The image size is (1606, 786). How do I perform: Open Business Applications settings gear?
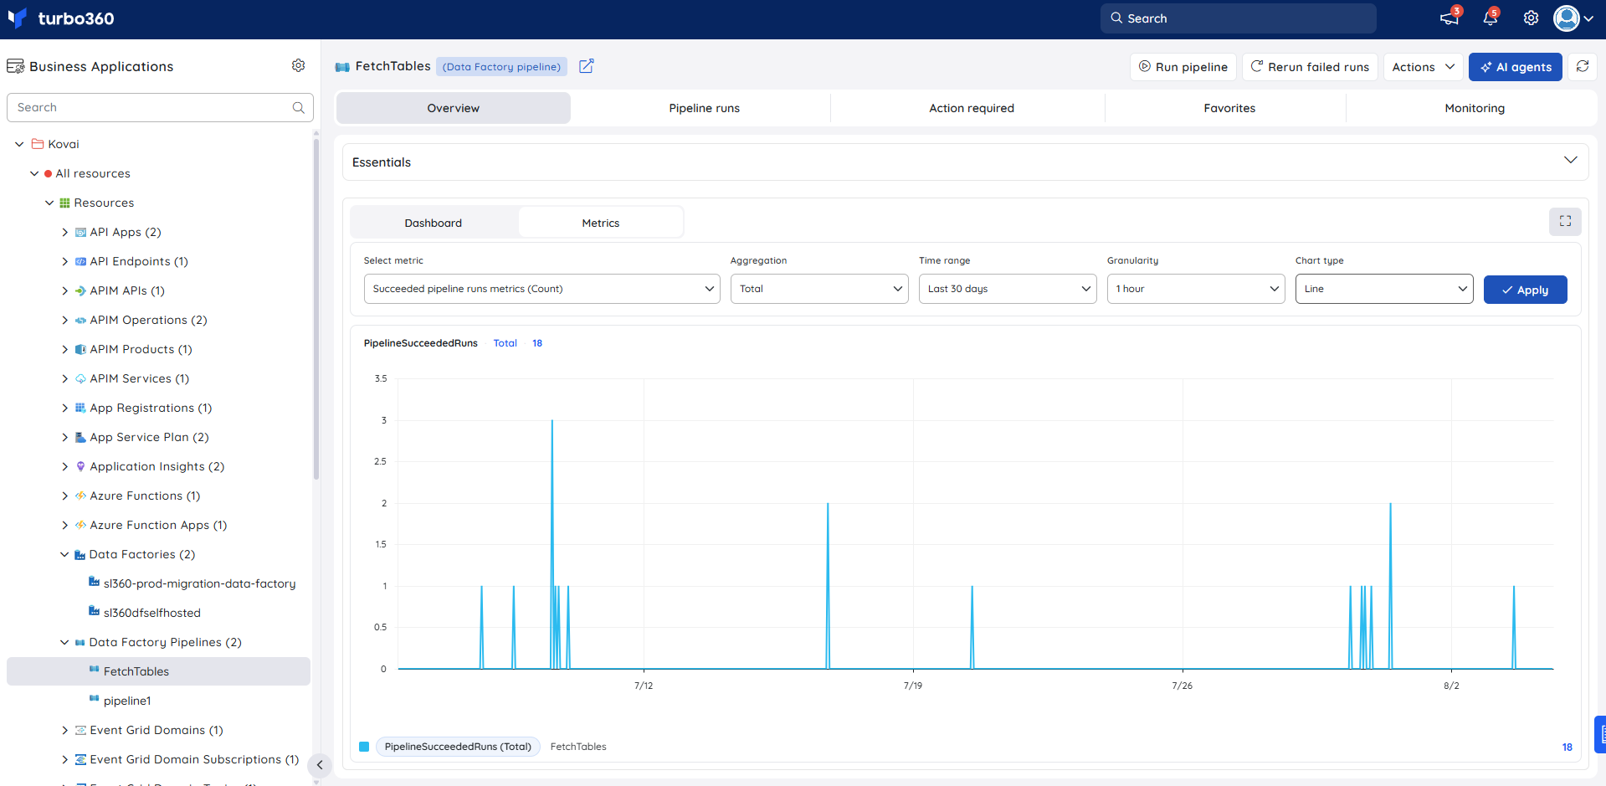[x=298, y=65]
